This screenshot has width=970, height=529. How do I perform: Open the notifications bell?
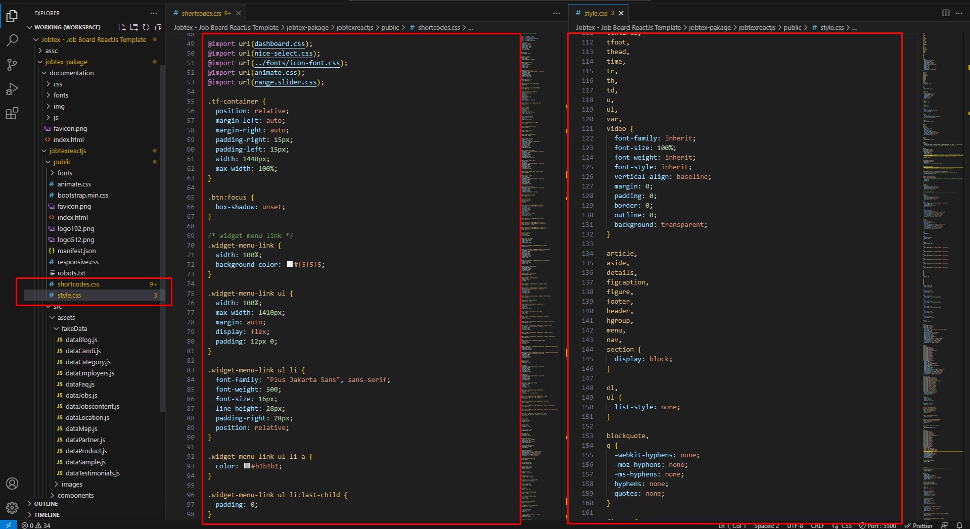(x=959, y=525)
